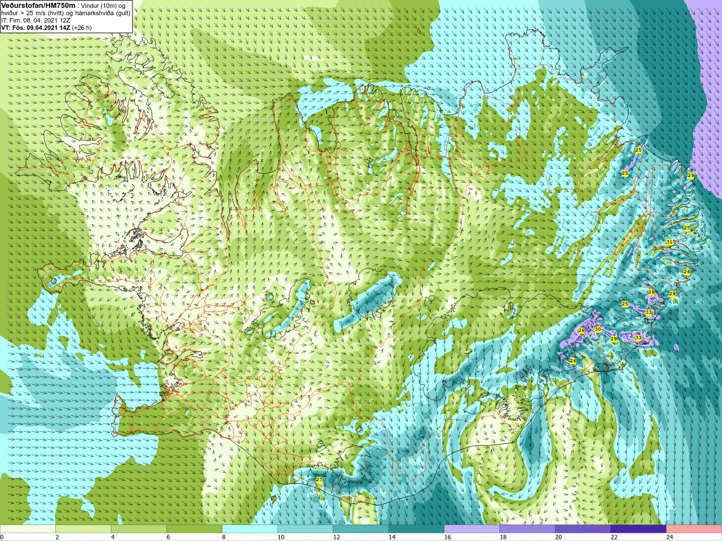Click the legend tick label '6'
Screen dimensions: 722x541
[x=168, y=537]
